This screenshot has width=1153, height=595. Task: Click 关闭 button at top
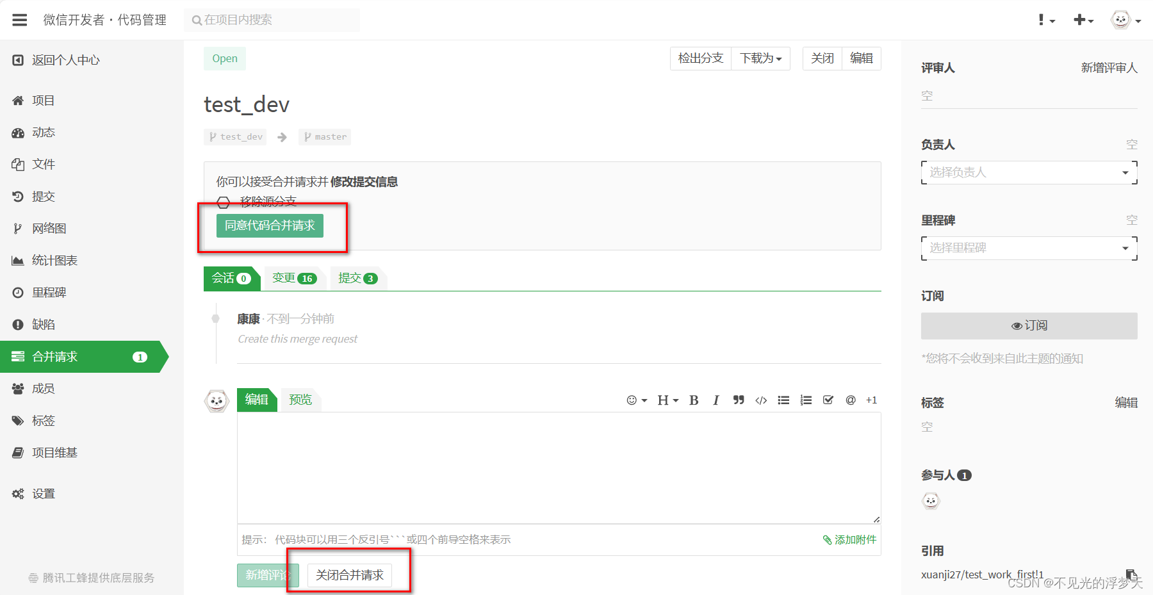(822, 58)
